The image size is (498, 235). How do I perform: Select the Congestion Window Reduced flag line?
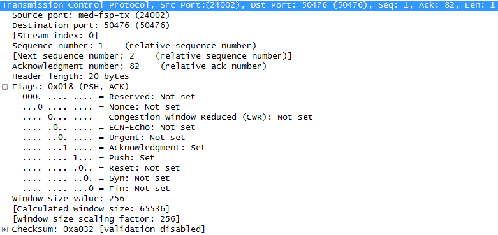pyautogui.click(x=167, y=117)
